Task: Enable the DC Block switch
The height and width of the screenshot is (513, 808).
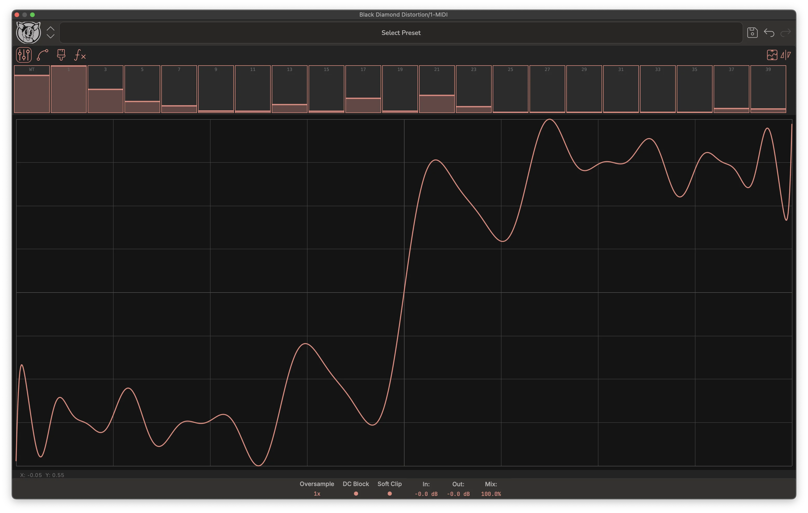Action: [x=356, y=494]
